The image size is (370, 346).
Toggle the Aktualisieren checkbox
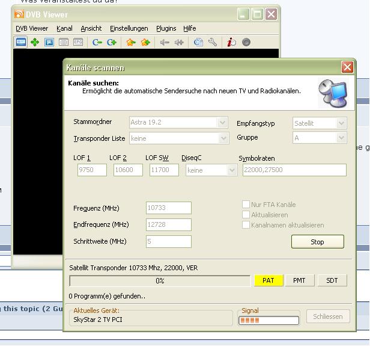click(x=246, y=215)
